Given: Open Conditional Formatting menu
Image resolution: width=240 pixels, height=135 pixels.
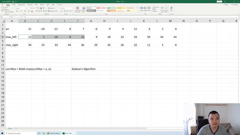Looking at the screenshot, I should (78, 9).
